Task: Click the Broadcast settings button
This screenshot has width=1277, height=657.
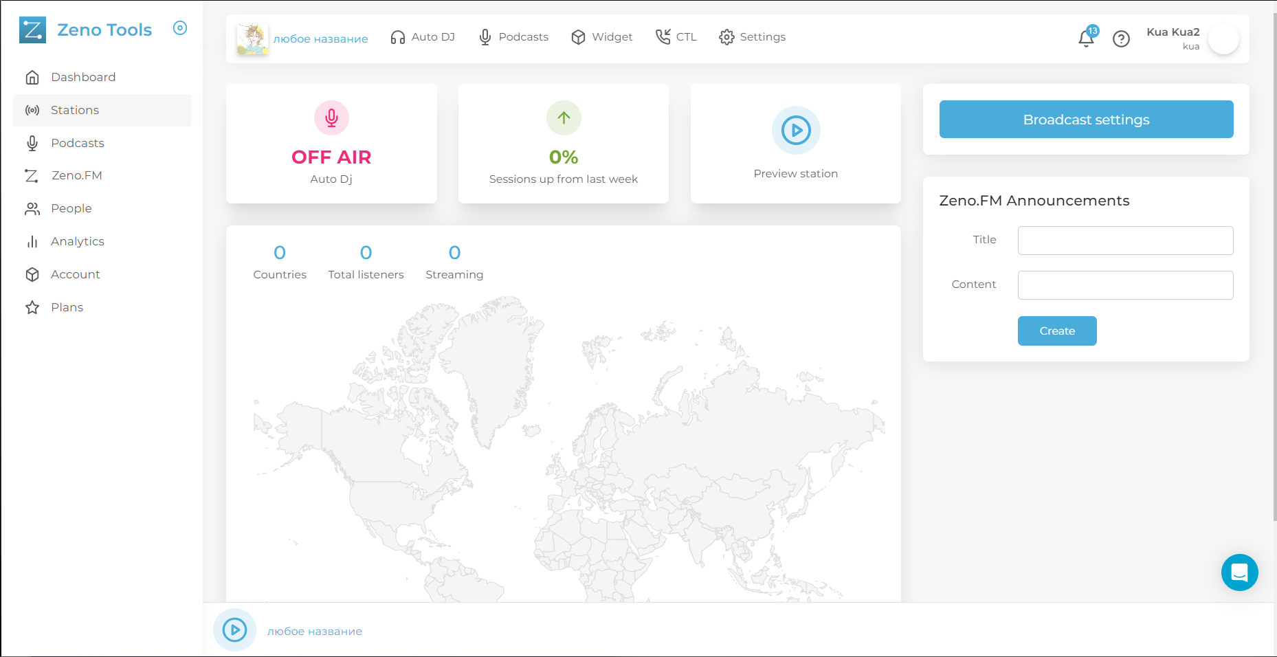Action: (x=1086, y=120)
